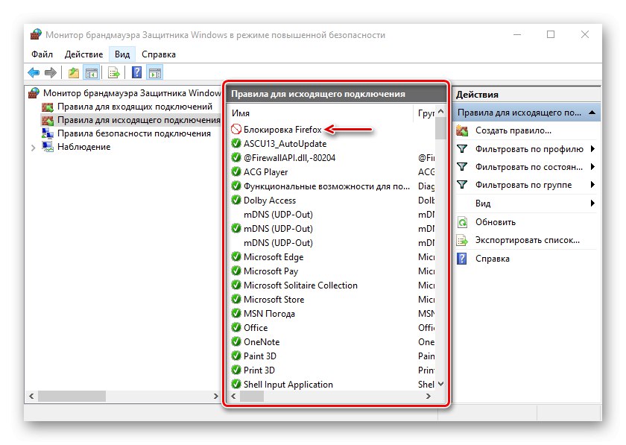Open the Действие menu
This screenshot has height=445, width=626.
point(83,54)
